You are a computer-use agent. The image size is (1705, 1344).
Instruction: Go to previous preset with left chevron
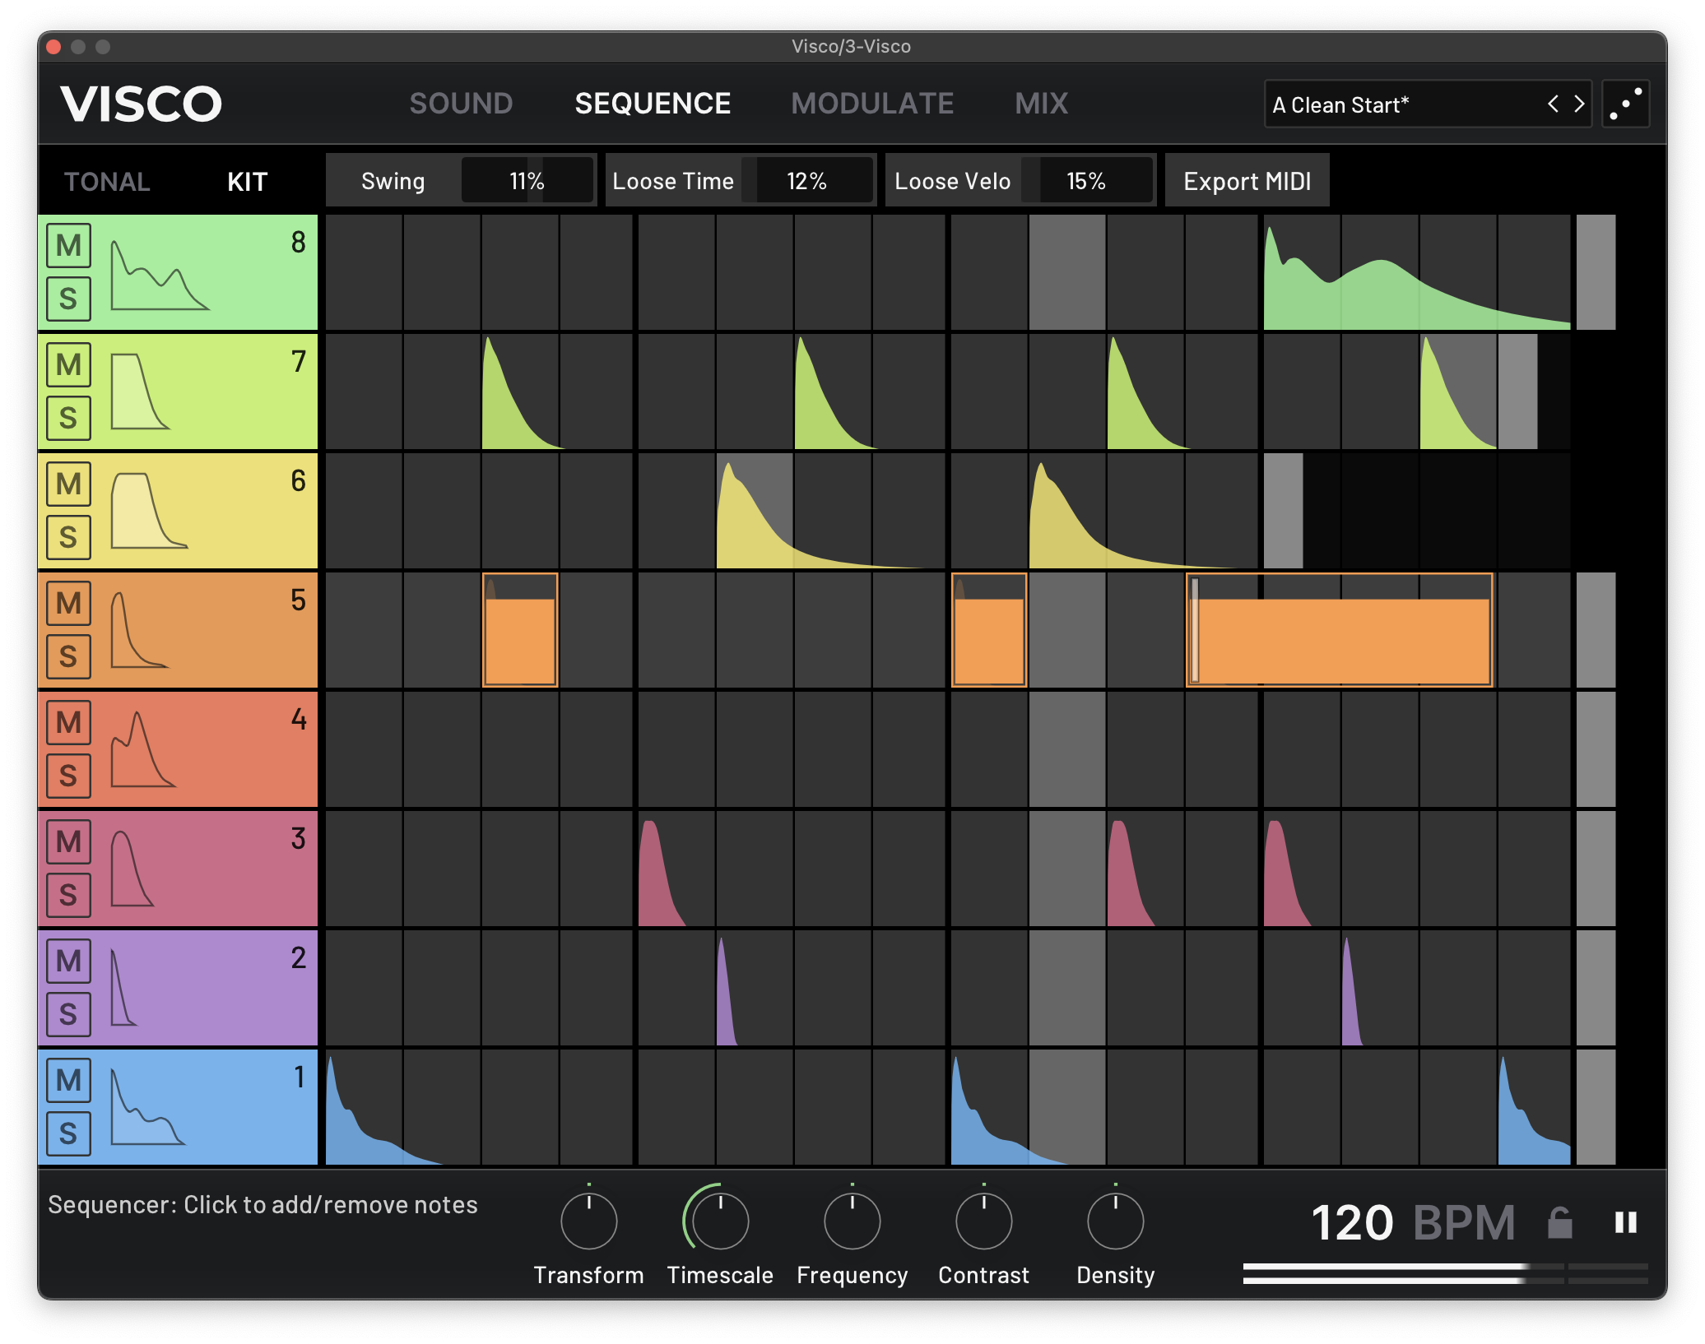point(1553,104)
